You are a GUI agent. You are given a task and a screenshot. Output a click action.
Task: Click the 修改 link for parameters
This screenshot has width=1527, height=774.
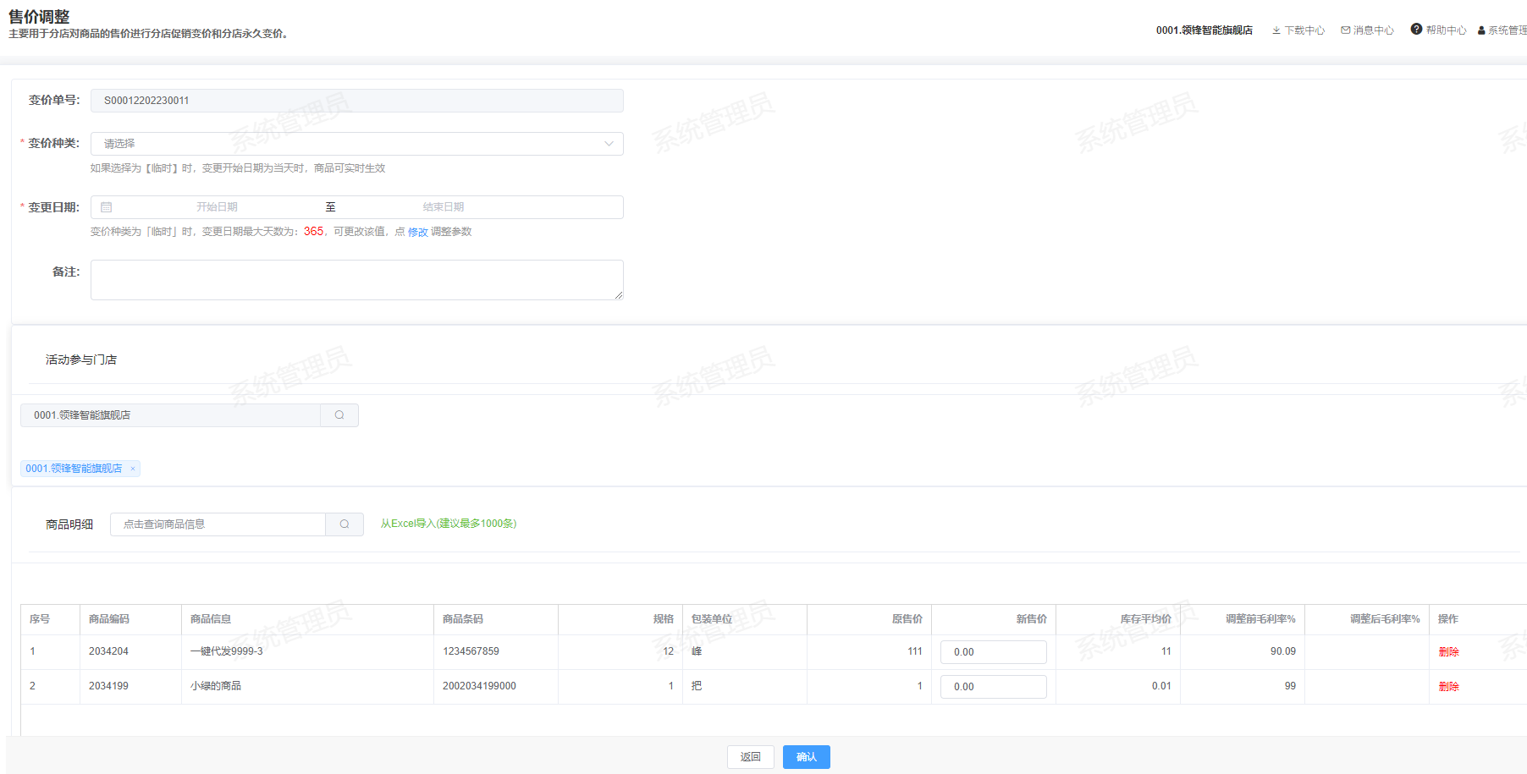click(418, 232)
